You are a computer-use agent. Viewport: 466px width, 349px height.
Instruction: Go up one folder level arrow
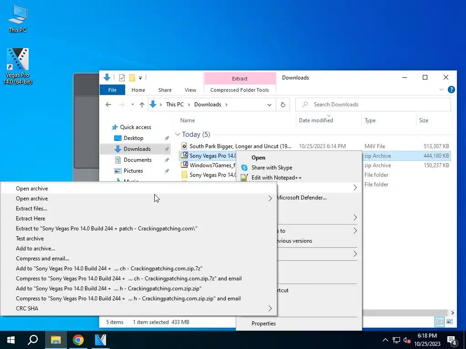coord(142,105)
